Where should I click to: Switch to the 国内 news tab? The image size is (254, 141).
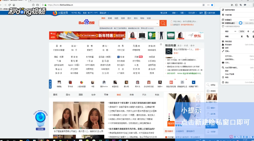[x=68, y=95]
